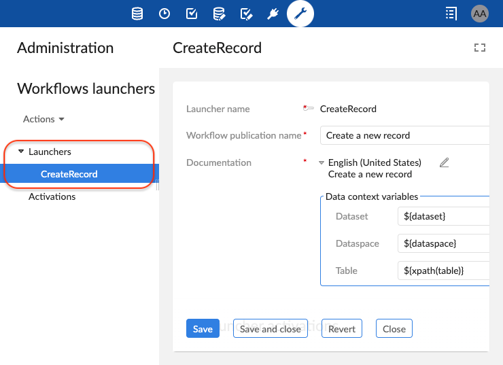
Task: Click the wrench Administration icon
Action: [300, 14]
